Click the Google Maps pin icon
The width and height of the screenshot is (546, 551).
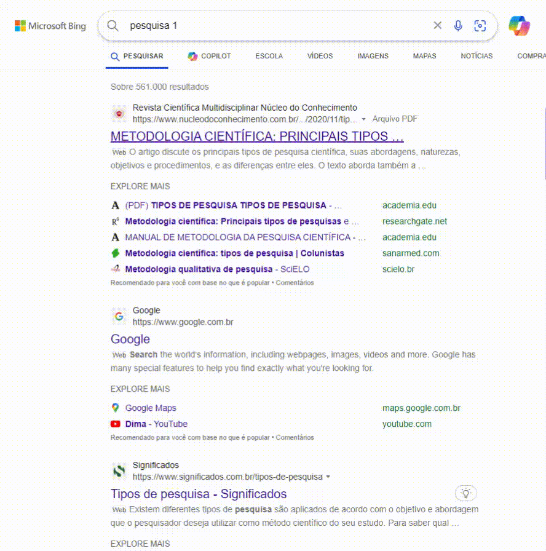coord(115,408)
